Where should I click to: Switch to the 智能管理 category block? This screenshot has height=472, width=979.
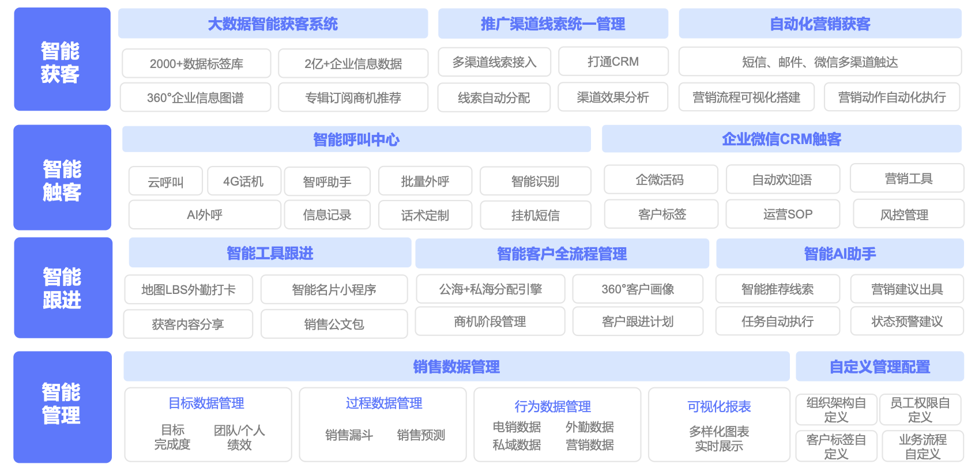(62, 406)
